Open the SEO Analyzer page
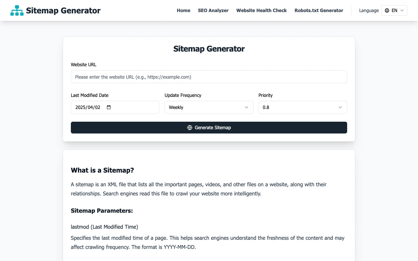Screen dimensions: 418x261 click(213, 10)
